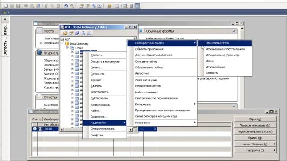Viewport: 287px width, 161px height.
Task: Expand the selected first table node
Action: coord(72,52)
